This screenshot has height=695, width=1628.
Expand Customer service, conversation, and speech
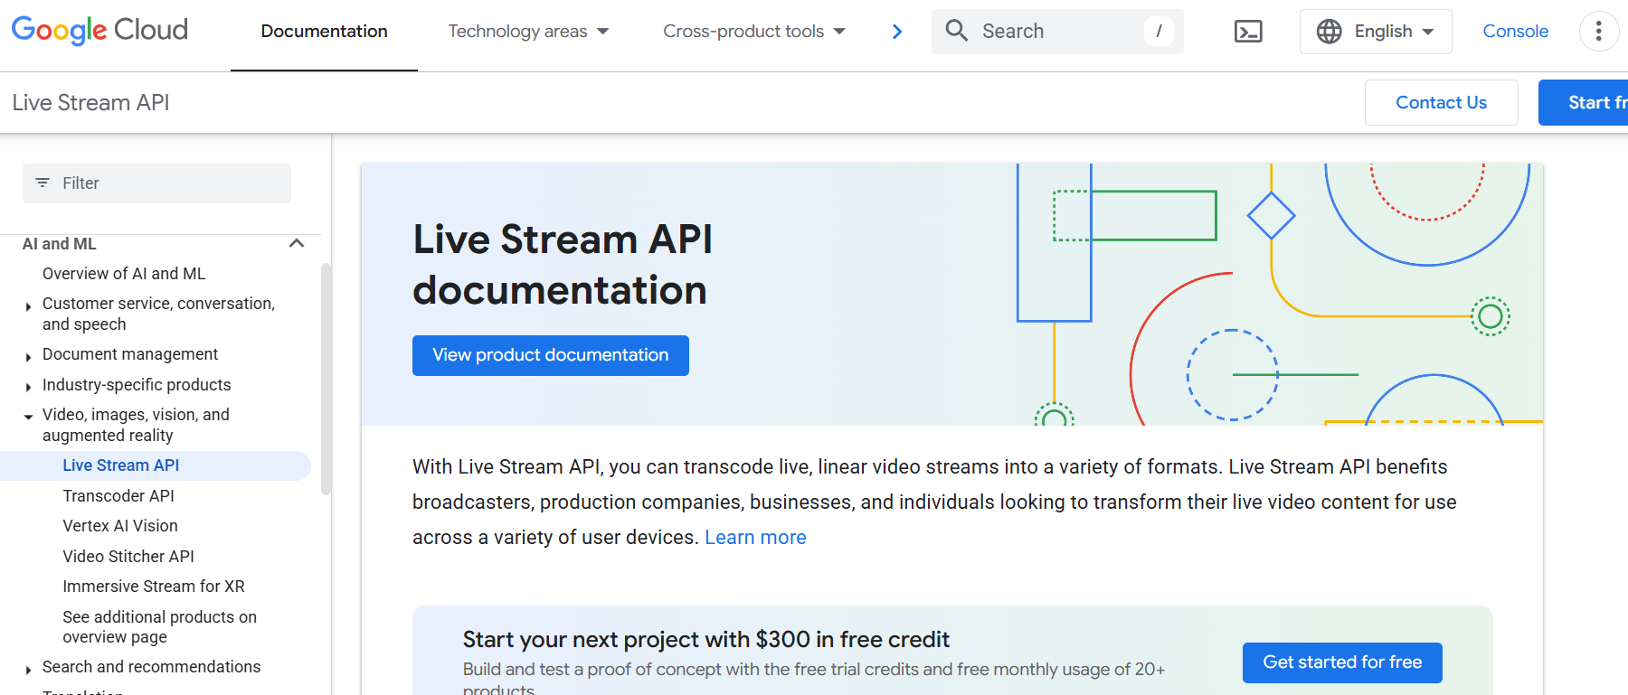(28, 307)
